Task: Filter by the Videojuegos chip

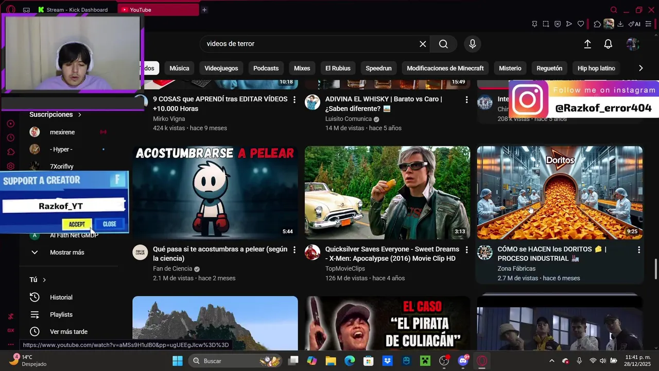Action: pyautogui.click(x=221, y=68)
